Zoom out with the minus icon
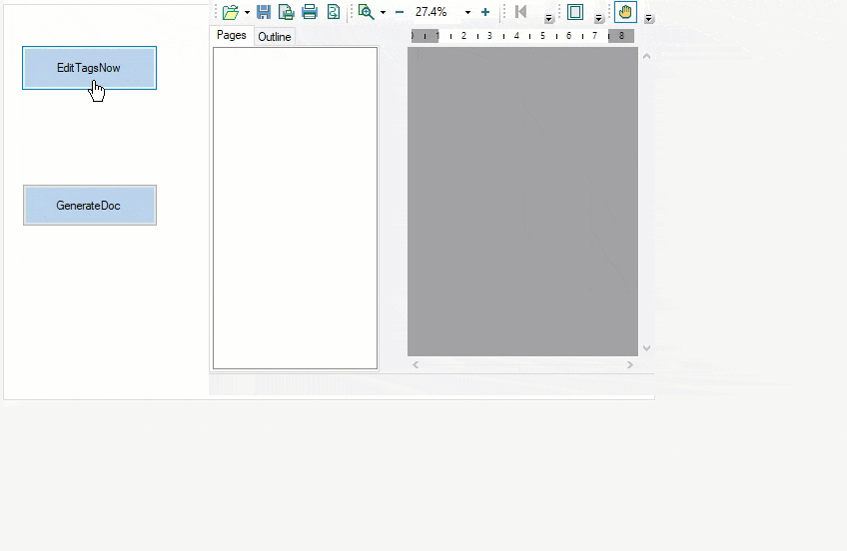The width and height of the screenshot is (847, 551). click(400, 12)
